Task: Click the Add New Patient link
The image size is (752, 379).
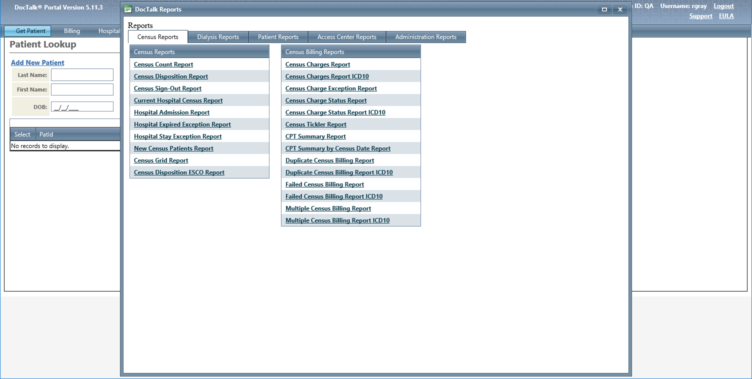Action: coord(37,62)
